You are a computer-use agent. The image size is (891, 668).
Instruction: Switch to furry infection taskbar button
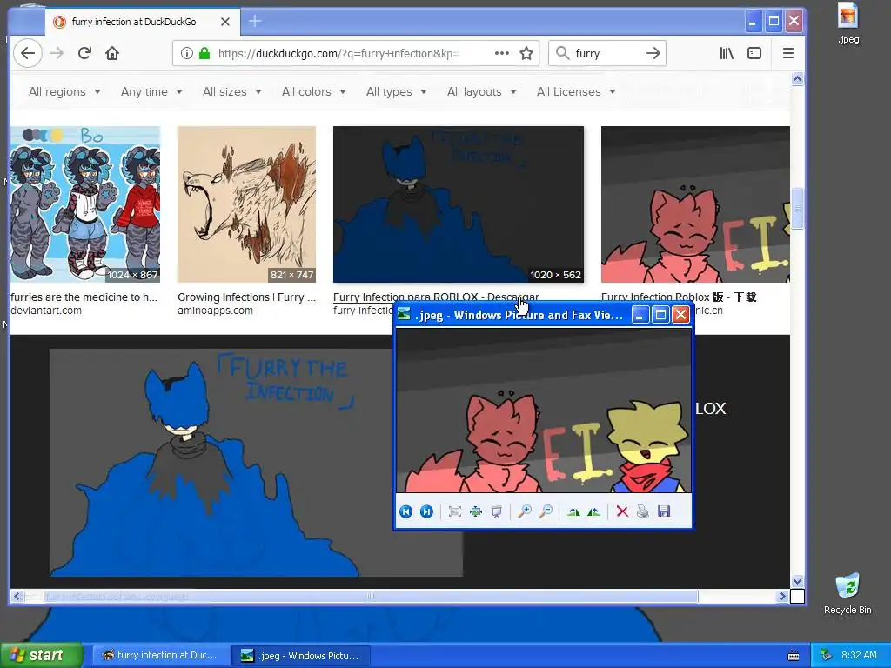(161, 656)
